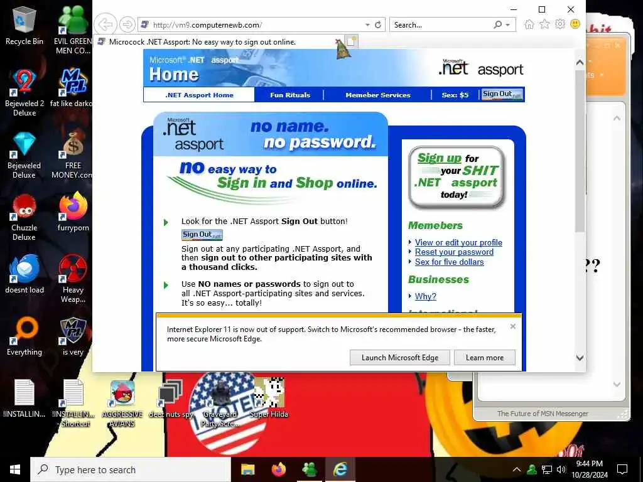The height and width of the screenshot is (482, 643).
Task: Launch the Bejeweled Deluxe diamond icon
Action: (24, 155)
